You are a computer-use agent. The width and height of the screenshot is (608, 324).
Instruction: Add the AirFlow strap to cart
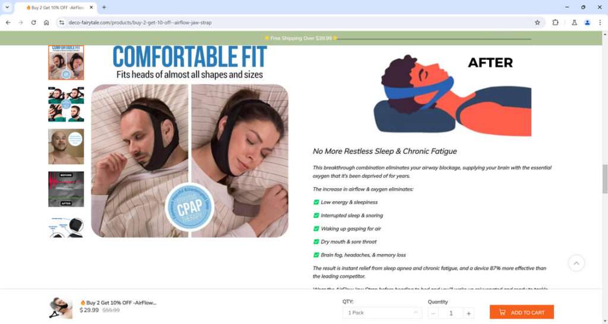coord(521,312)
